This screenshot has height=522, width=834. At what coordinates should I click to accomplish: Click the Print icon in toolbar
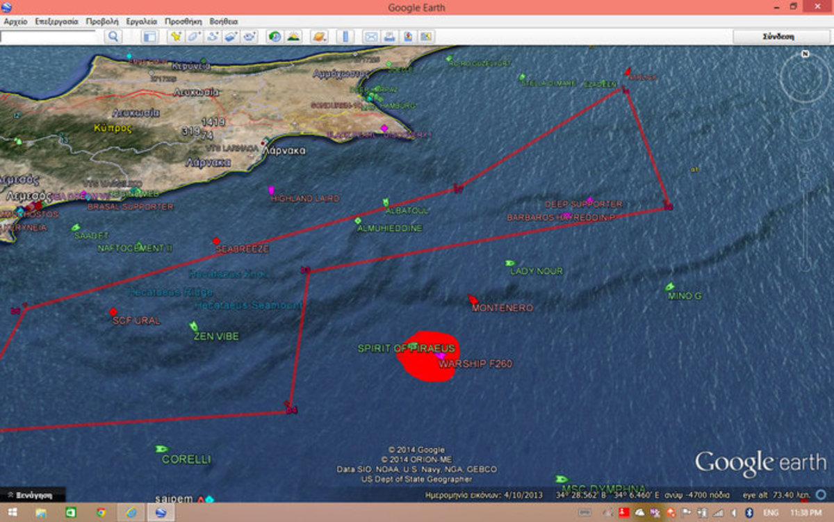389,37
